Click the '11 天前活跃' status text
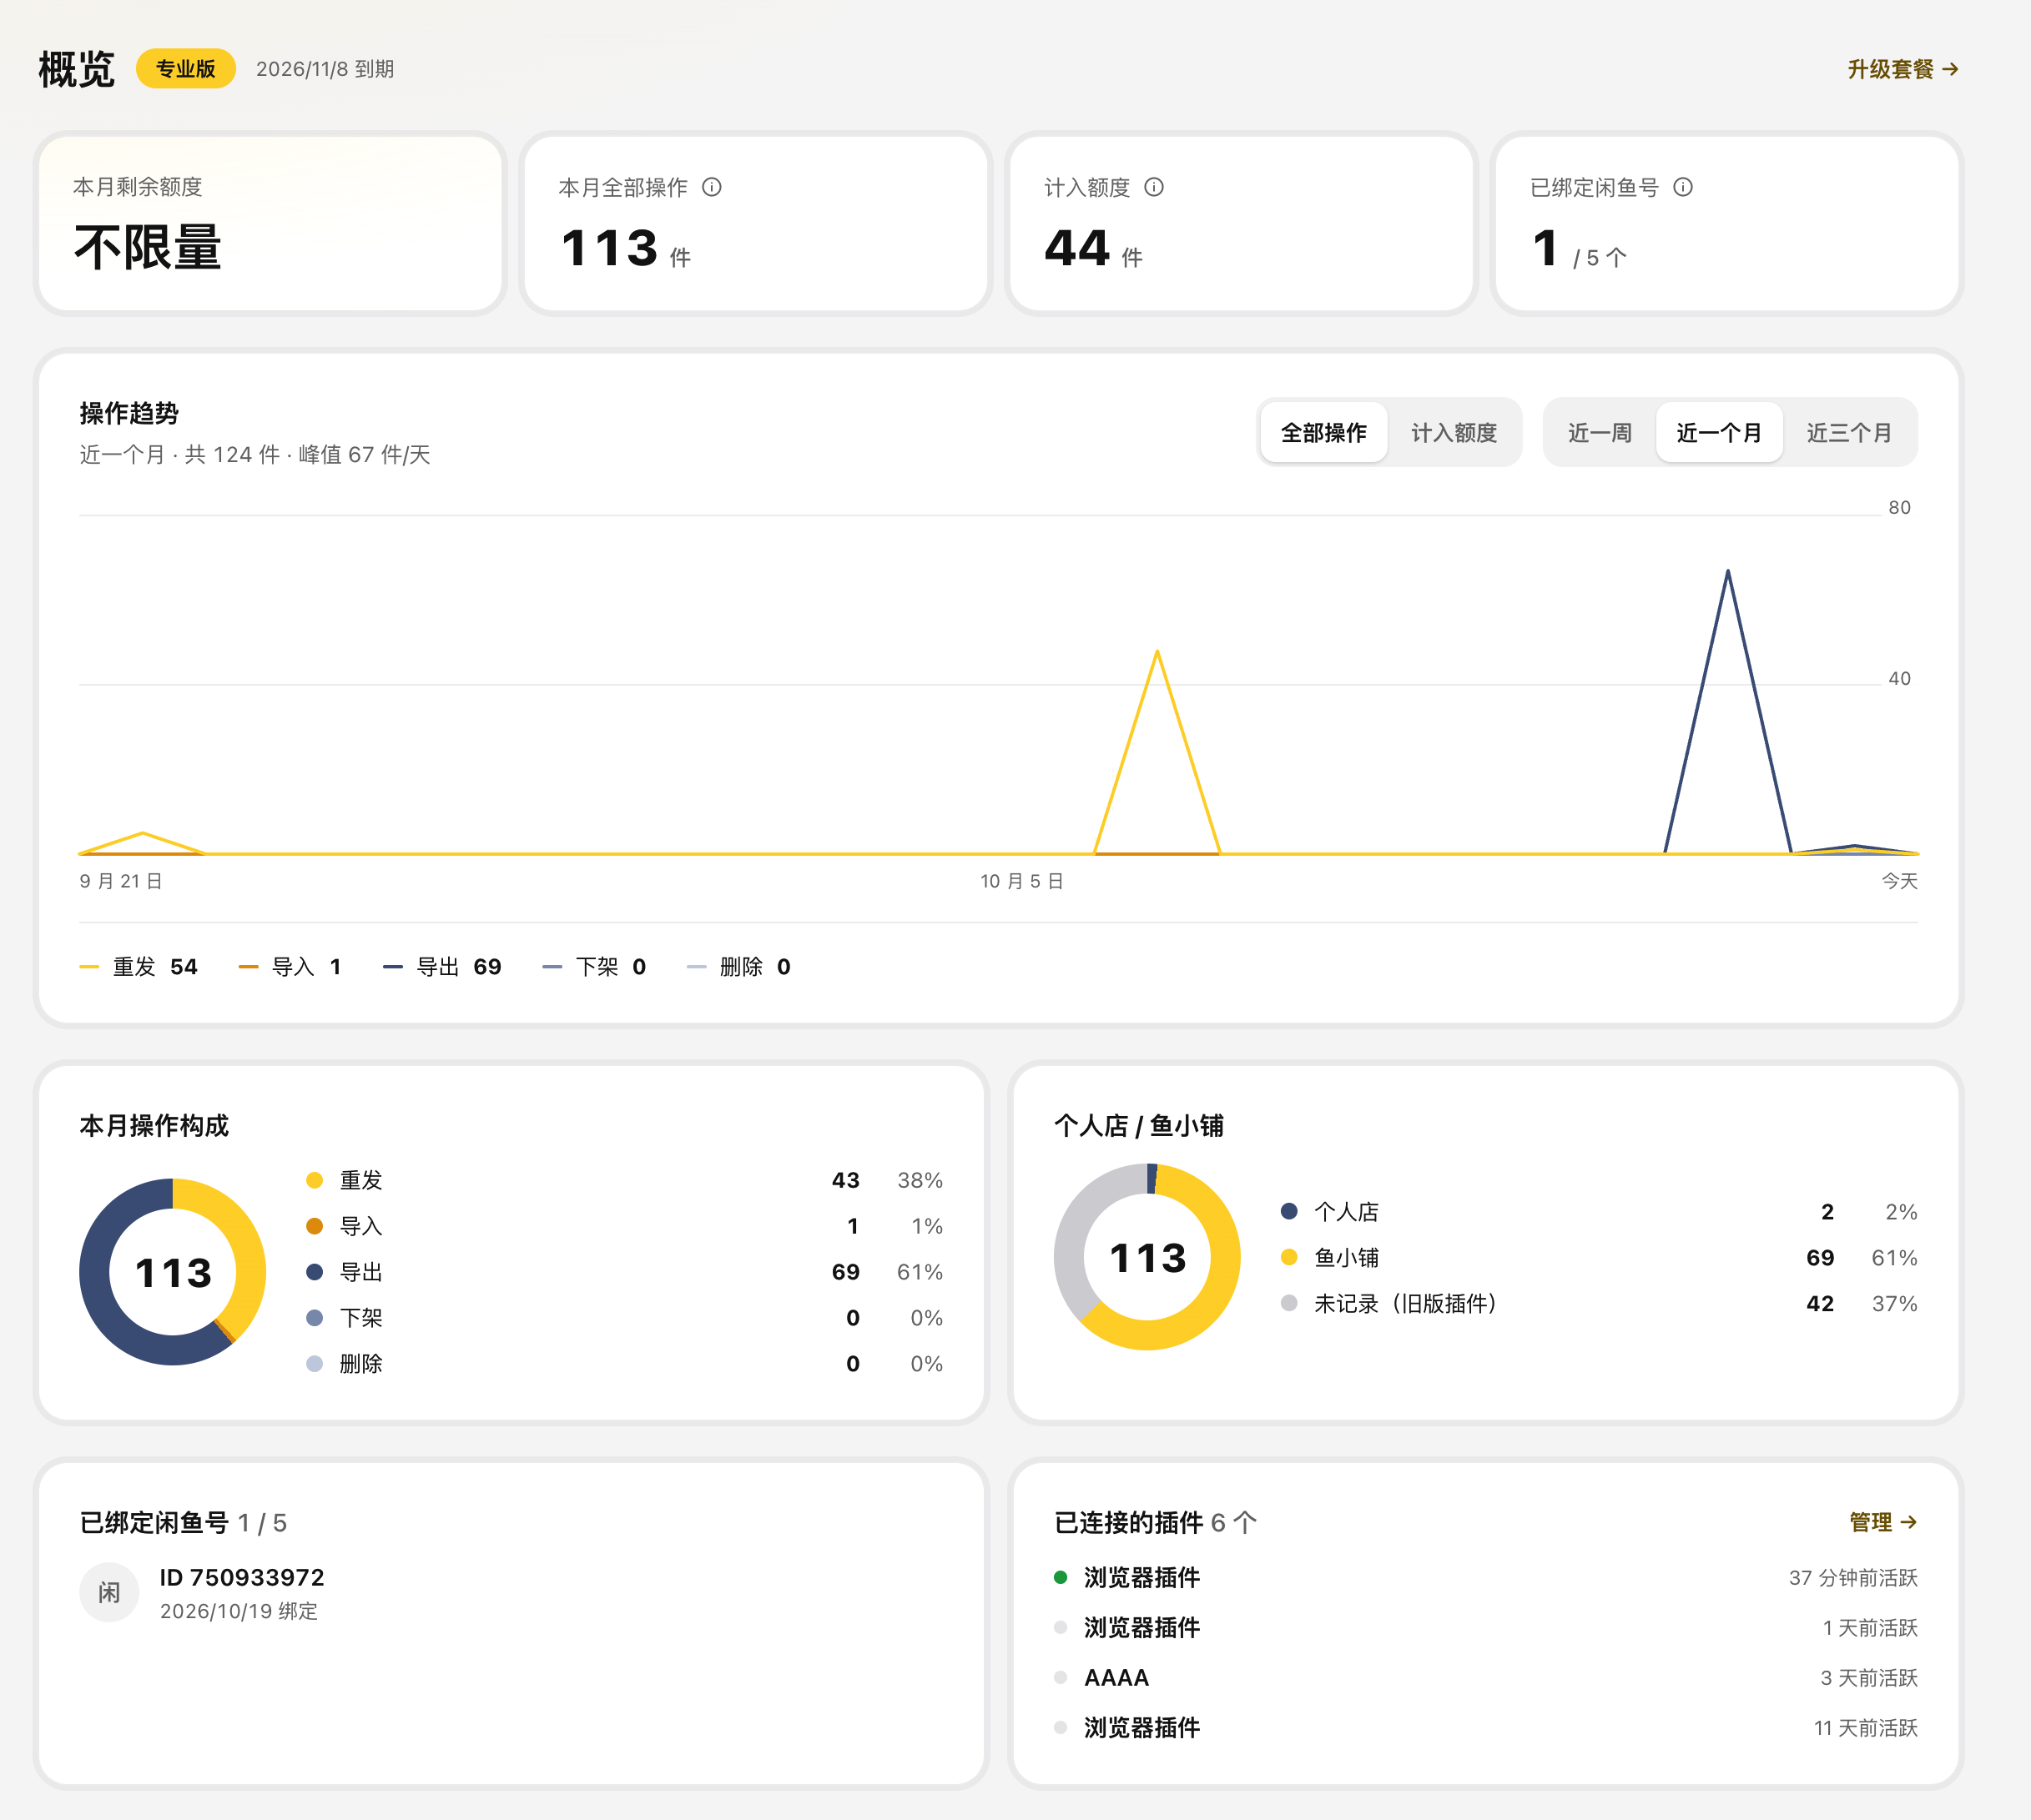This screenshot has height=1820, width=2031. [1866, 1727]
